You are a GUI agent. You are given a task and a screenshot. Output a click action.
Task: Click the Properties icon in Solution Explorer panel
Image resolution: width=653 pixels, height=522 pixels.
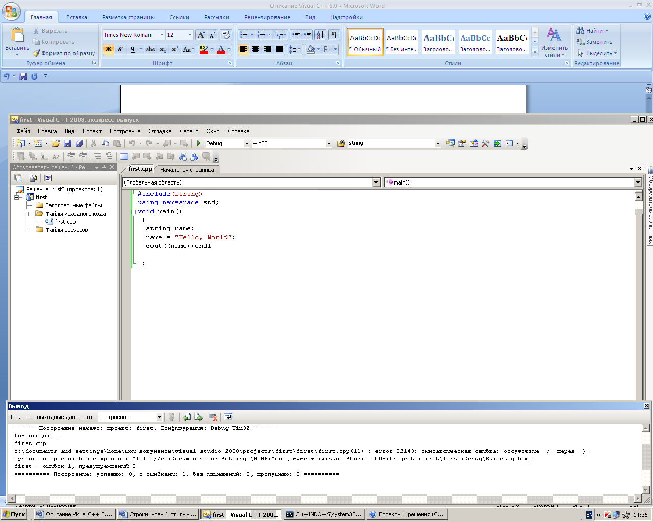coord(18,178)
